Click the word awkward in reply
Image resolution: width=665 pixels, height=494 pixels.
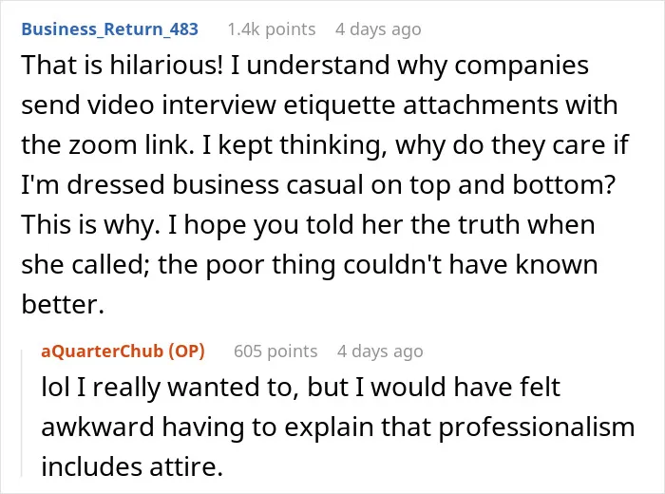(98, 427)
